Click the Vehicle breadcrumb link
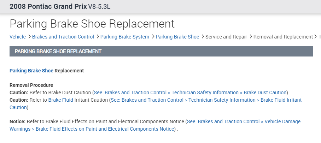321x143 pixels. (18, 37)
